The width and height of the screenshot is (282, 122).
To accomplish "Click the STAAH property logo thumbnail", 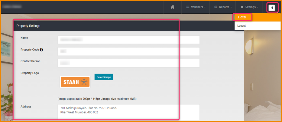I will click(75, 82).
